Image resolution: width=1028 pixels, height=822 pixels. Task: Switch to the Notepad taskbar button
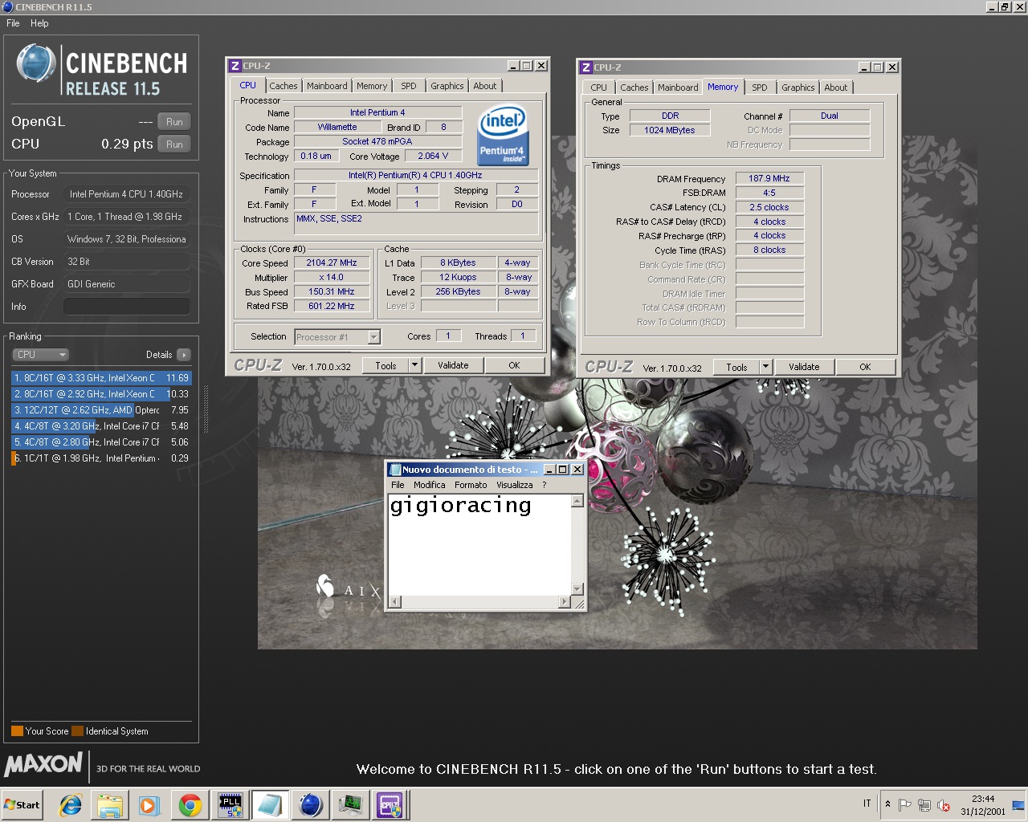[x=270, y=805]
